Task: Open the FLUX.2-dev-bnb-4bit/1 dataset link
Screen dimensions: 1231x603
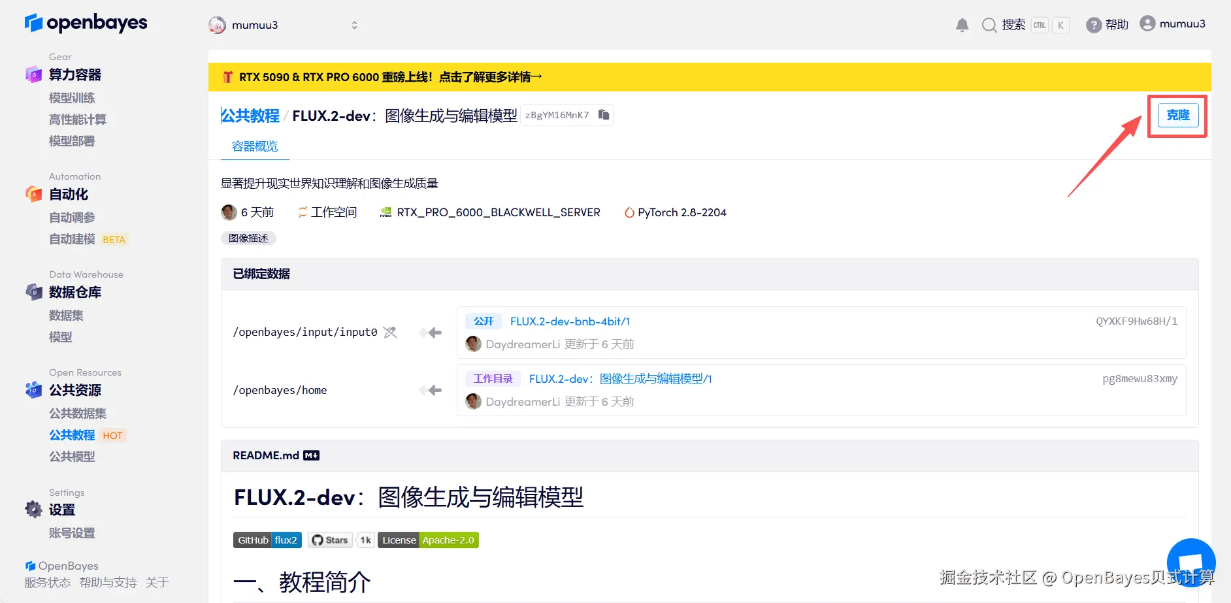Action: 570,321
